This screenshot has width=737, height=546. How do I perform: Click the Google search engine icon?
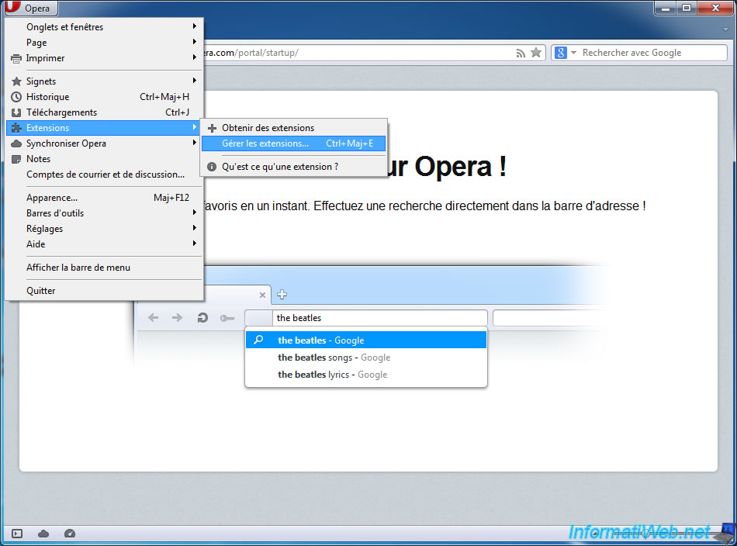click(561, 53)
